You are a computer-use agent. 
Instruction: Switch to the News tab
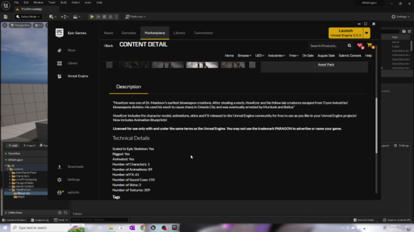tap(109, 33)
